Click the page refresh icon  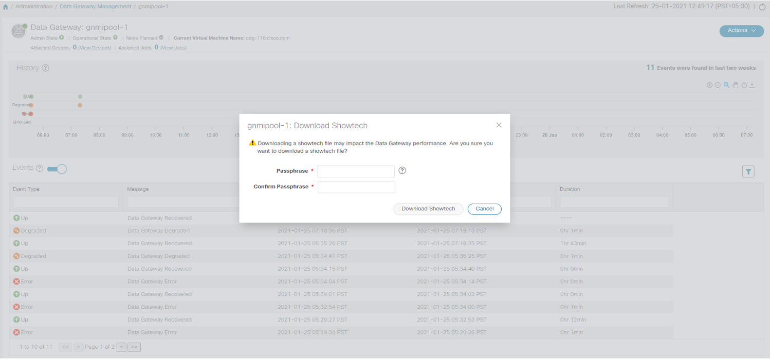click(762, 7)
